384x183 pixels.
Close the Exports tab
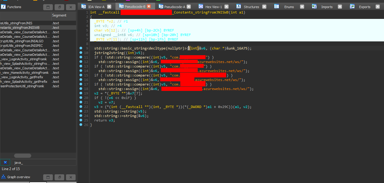coord(378,7)
